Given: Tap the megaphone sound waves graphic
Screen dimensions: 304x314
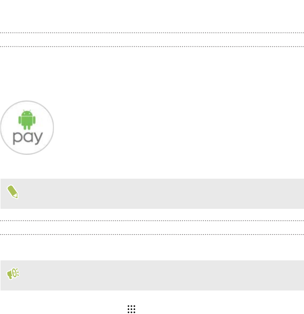Looking at the screenshot, I should pos(17,272).
